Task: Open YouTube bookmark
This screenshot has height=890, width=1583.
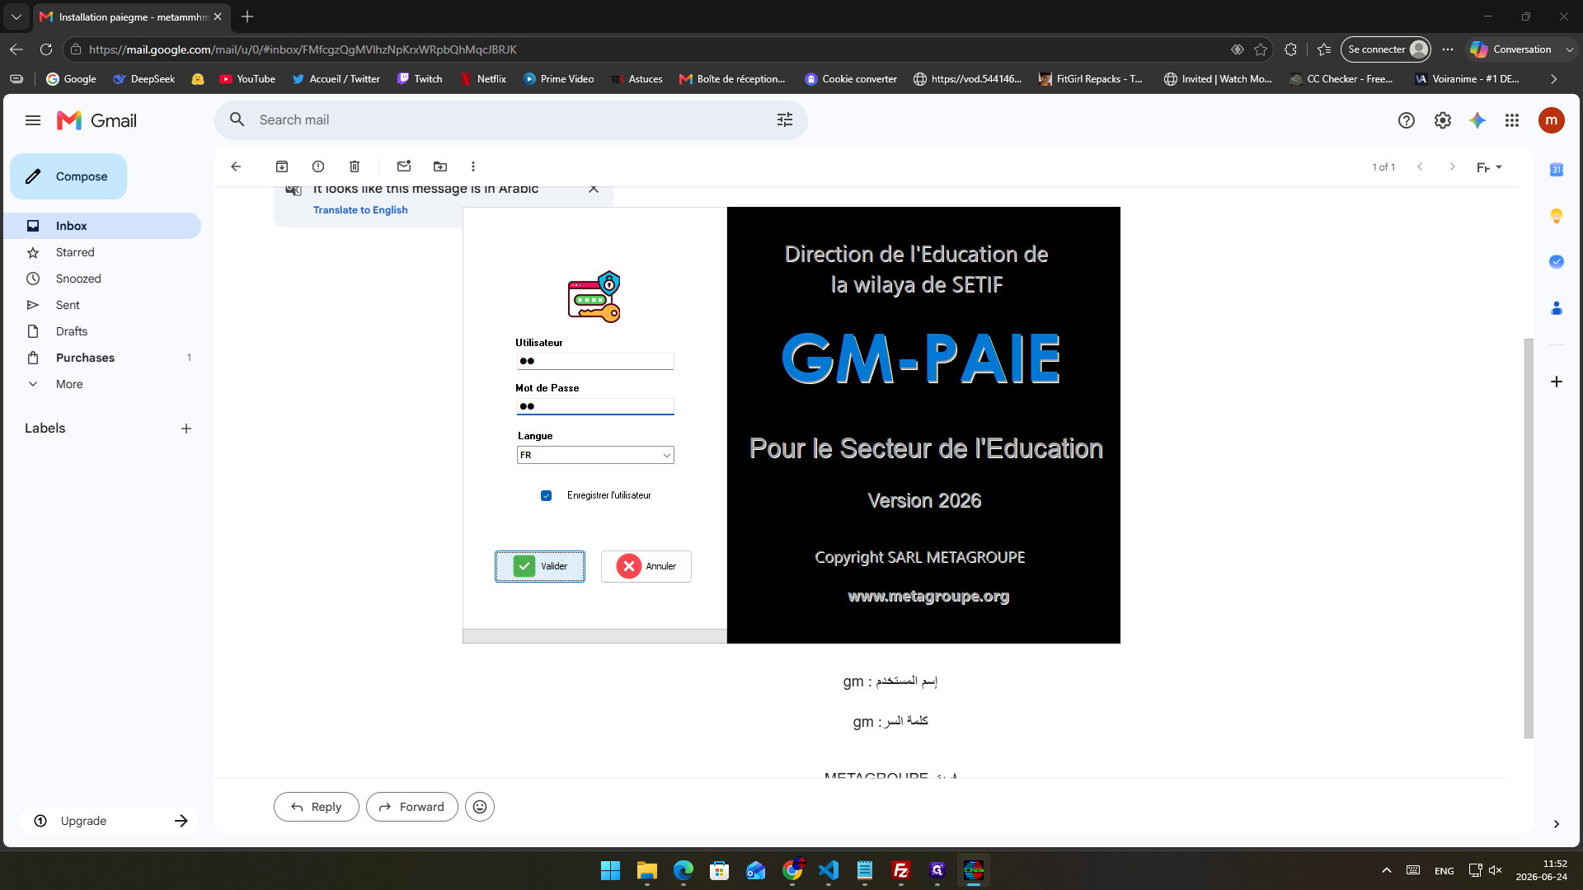Action: [247, 79]
